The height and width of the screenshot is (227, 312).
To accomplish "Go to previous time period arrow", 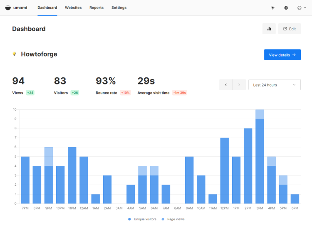I will 226,85.
